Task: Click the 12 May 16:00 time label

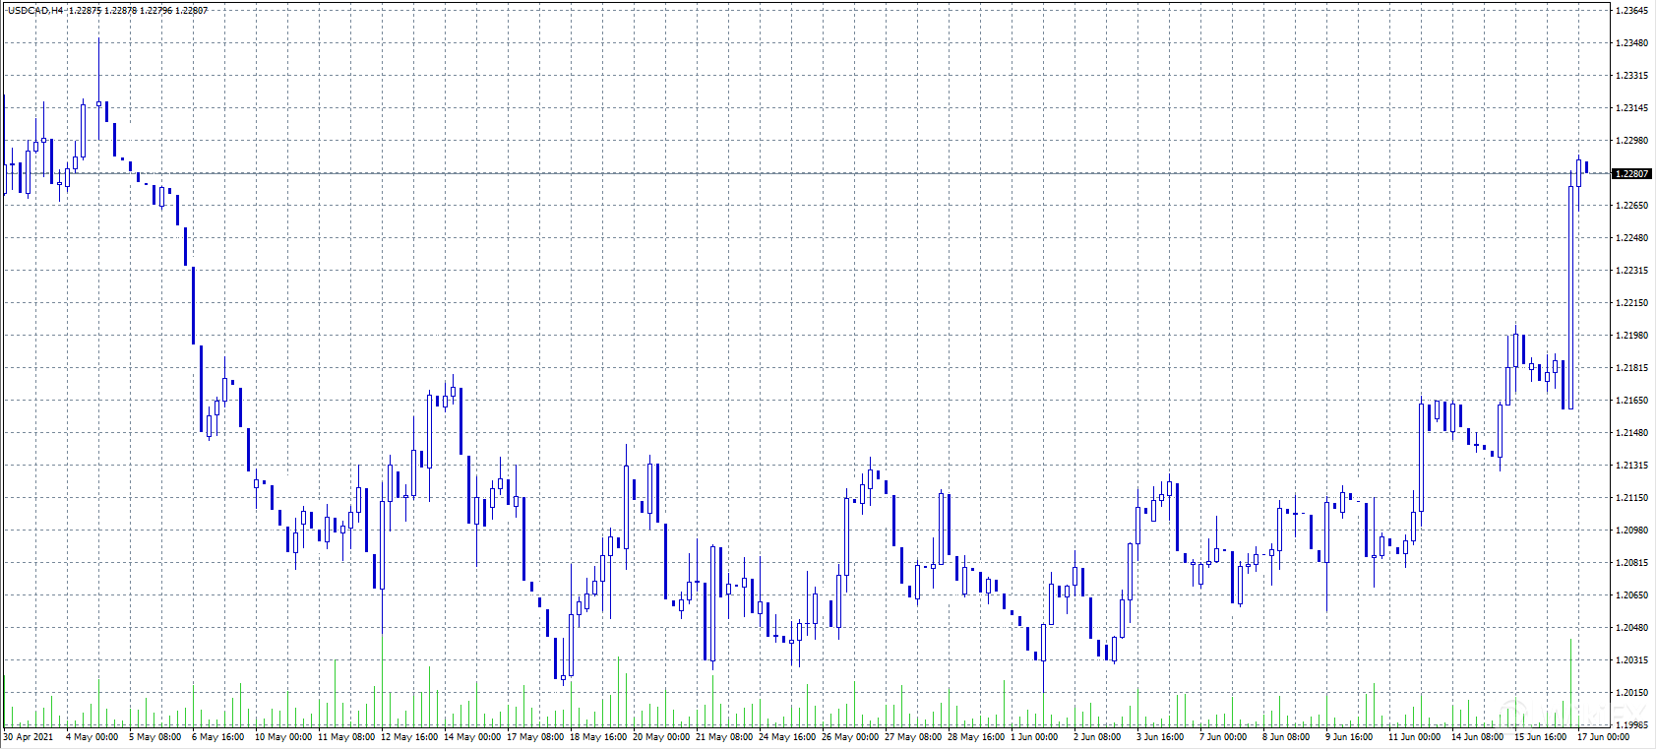Action: point(409,736)
